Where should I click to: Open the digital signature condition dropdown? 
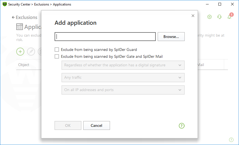[x=123, y=65]
